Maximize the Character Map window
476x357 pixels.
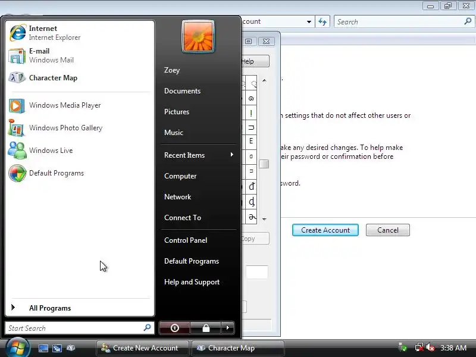click(x=249, y=41)
